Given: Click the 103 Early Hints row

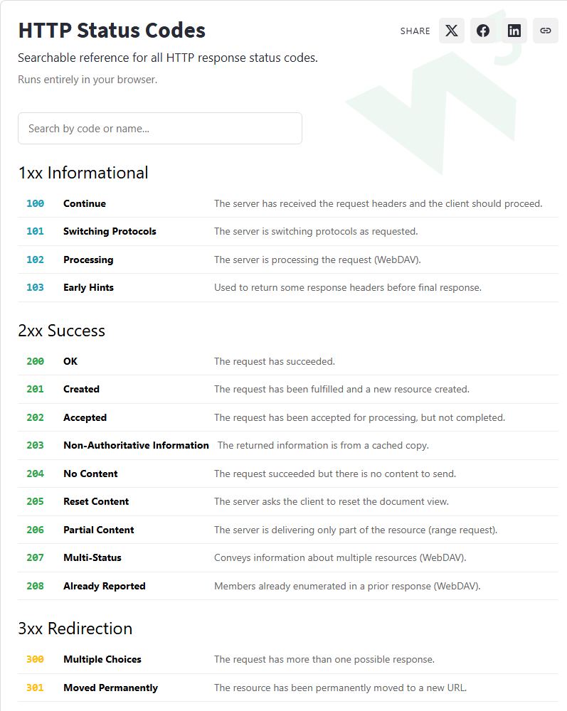Looking at the screenshot, I should pyautogui.click(x=288, y=288).
